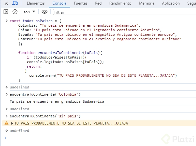Click the "const todosLosPaises = {" line
Image resolution: width=196 pixels, height=146 pixels.
point(35,21)
